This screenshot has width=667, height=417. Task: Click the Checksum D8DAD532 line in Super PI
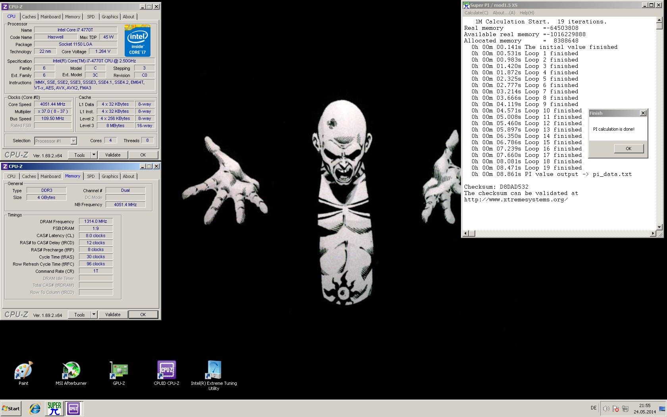coord(496,187)
